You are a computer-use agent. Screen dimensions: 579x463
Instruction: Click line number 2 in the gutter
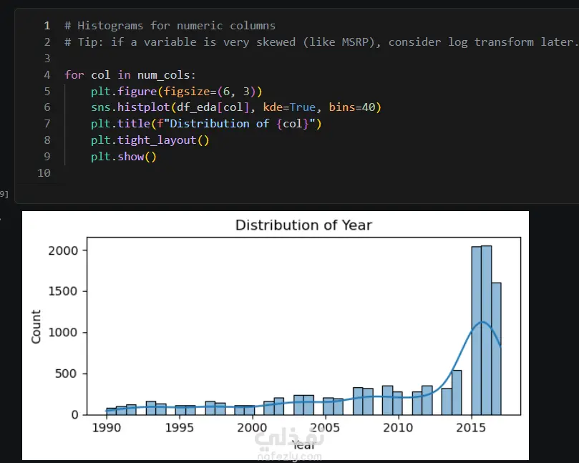(47, 42)
